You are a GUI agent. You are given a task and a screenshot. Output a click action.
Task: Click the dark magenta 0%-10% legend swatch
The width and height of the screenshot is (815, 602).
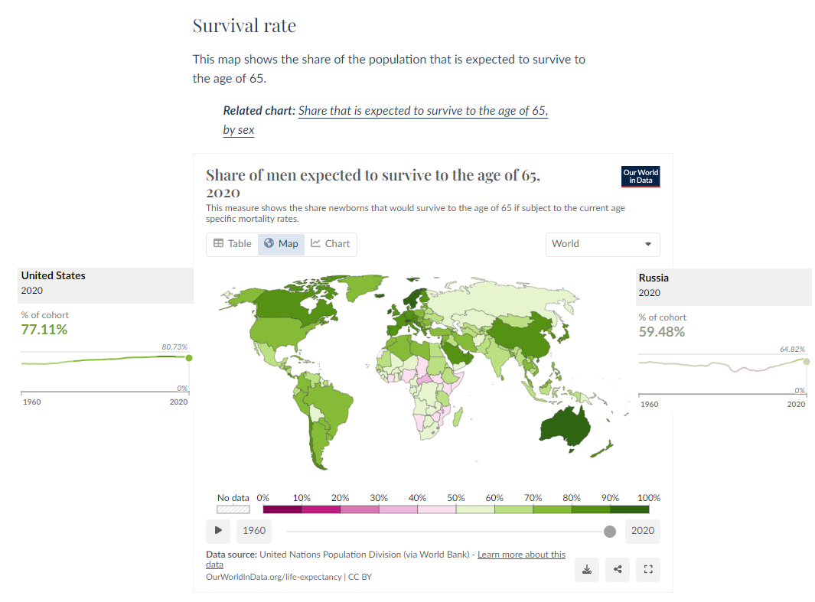(282, 509)
